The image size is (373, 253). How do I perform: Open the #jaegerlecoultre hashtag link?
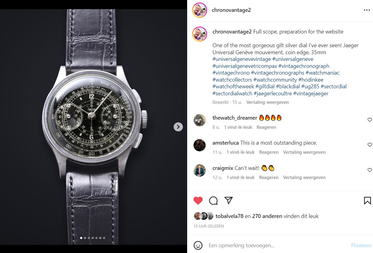coord(273,93)
